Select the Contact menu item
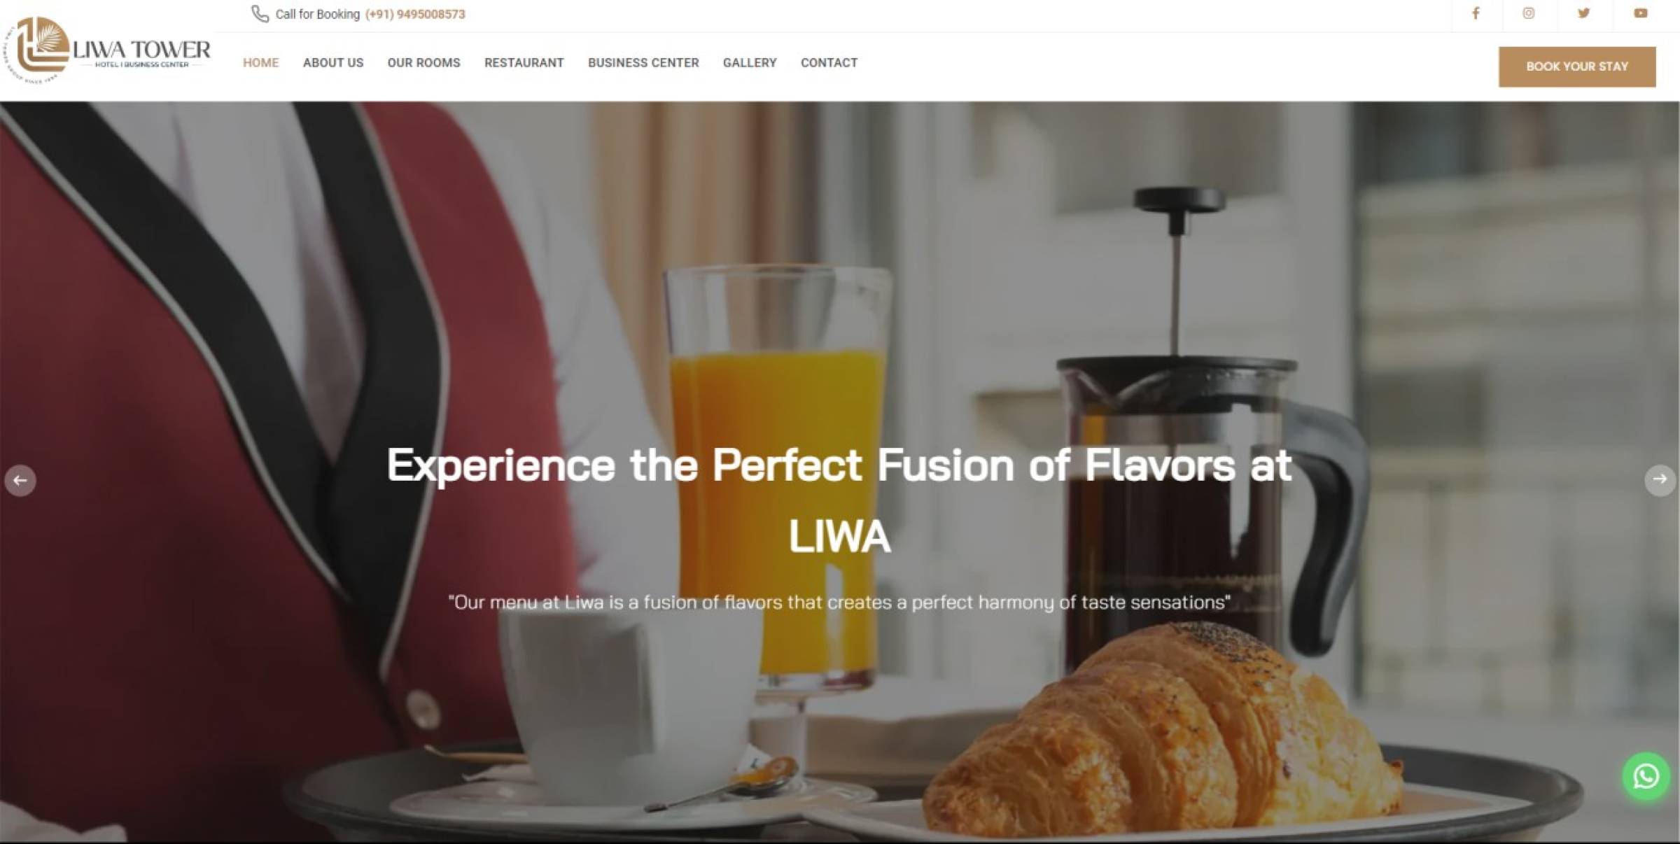 click(829, 63)
